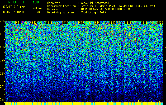Click the 1614 time marker
Viewport: 166px width, 105px height.
tap(65, 23)
